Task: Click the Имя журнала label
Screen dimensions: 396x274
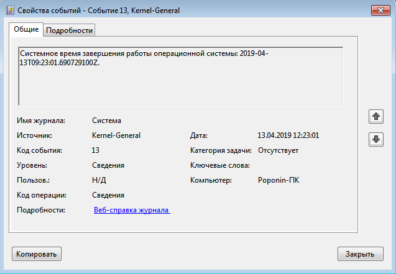Action: (x=41, y=121)
